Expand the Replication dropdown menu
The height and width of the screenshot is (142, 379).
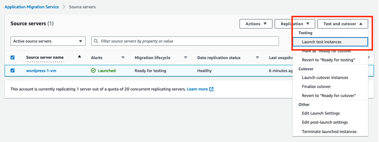295,24
